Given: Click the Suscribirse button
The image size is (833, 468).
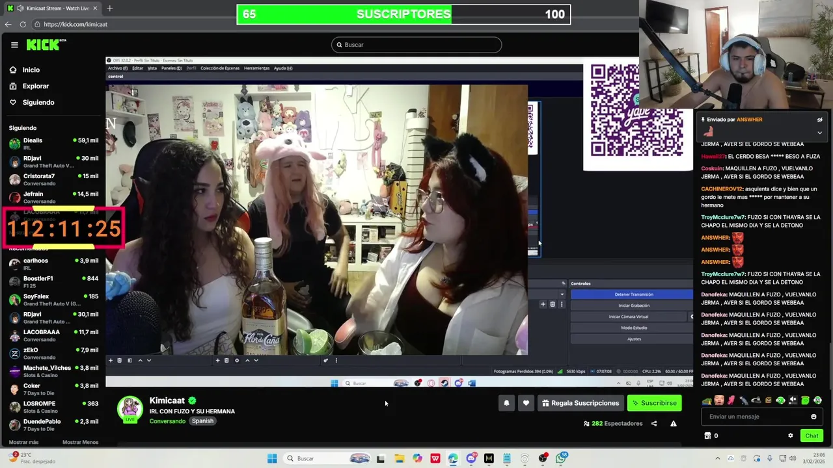Looking at the screenshot, I should [654, 403].
